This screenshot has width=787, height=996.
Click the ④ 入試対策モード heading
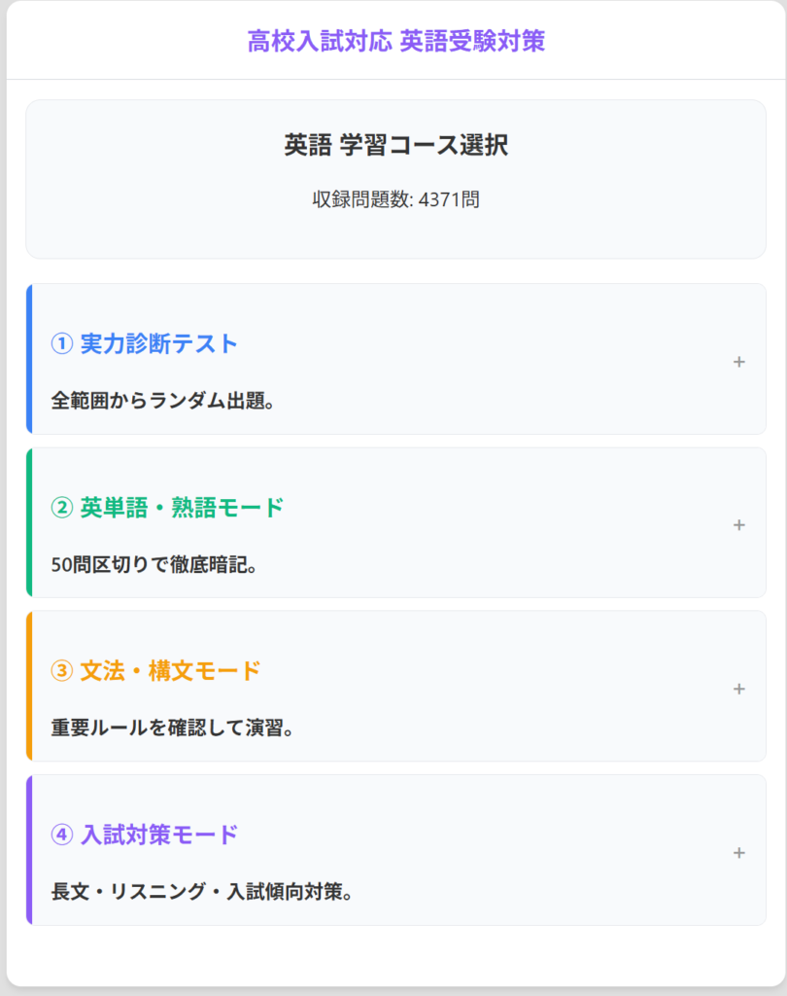pyautogui.click(x=144, y=835)
